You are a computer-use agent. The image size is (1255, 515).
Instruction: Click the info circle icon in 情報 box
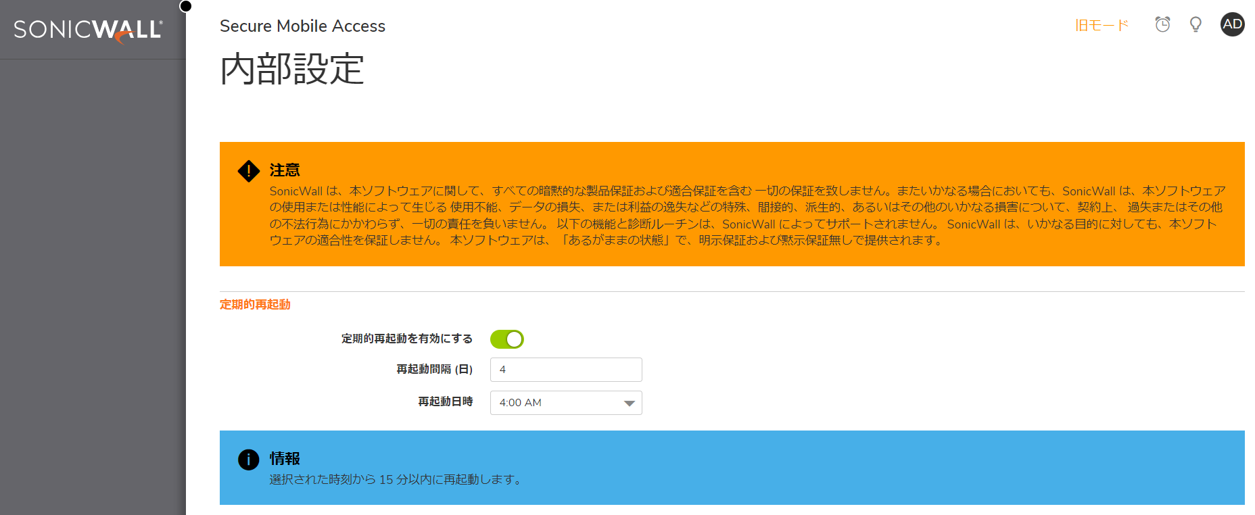tap(249, 460)
